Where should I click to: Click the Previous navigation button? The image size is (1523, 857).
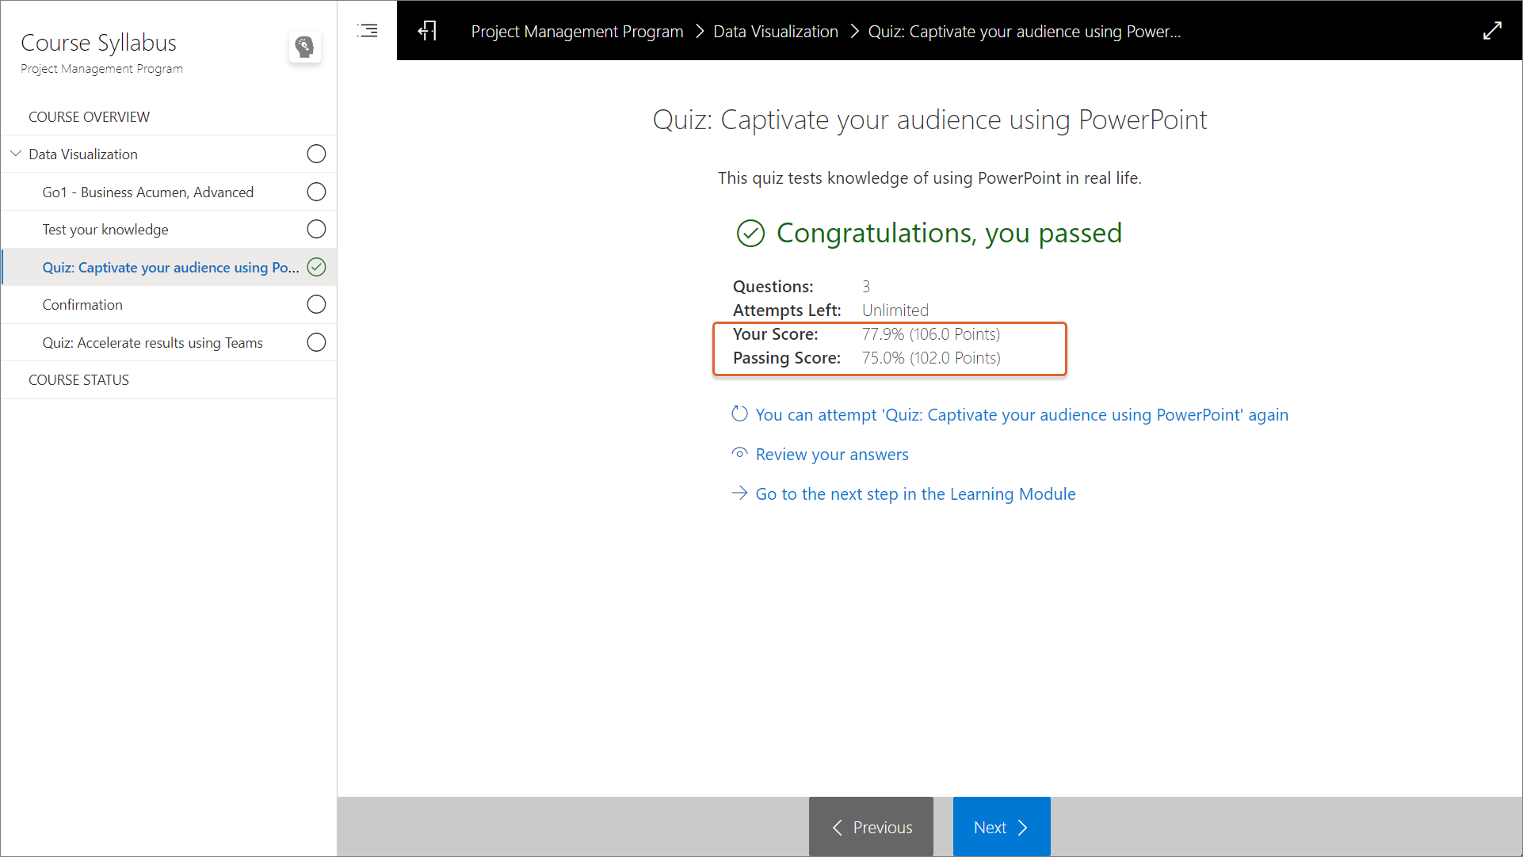coord(871,827)
